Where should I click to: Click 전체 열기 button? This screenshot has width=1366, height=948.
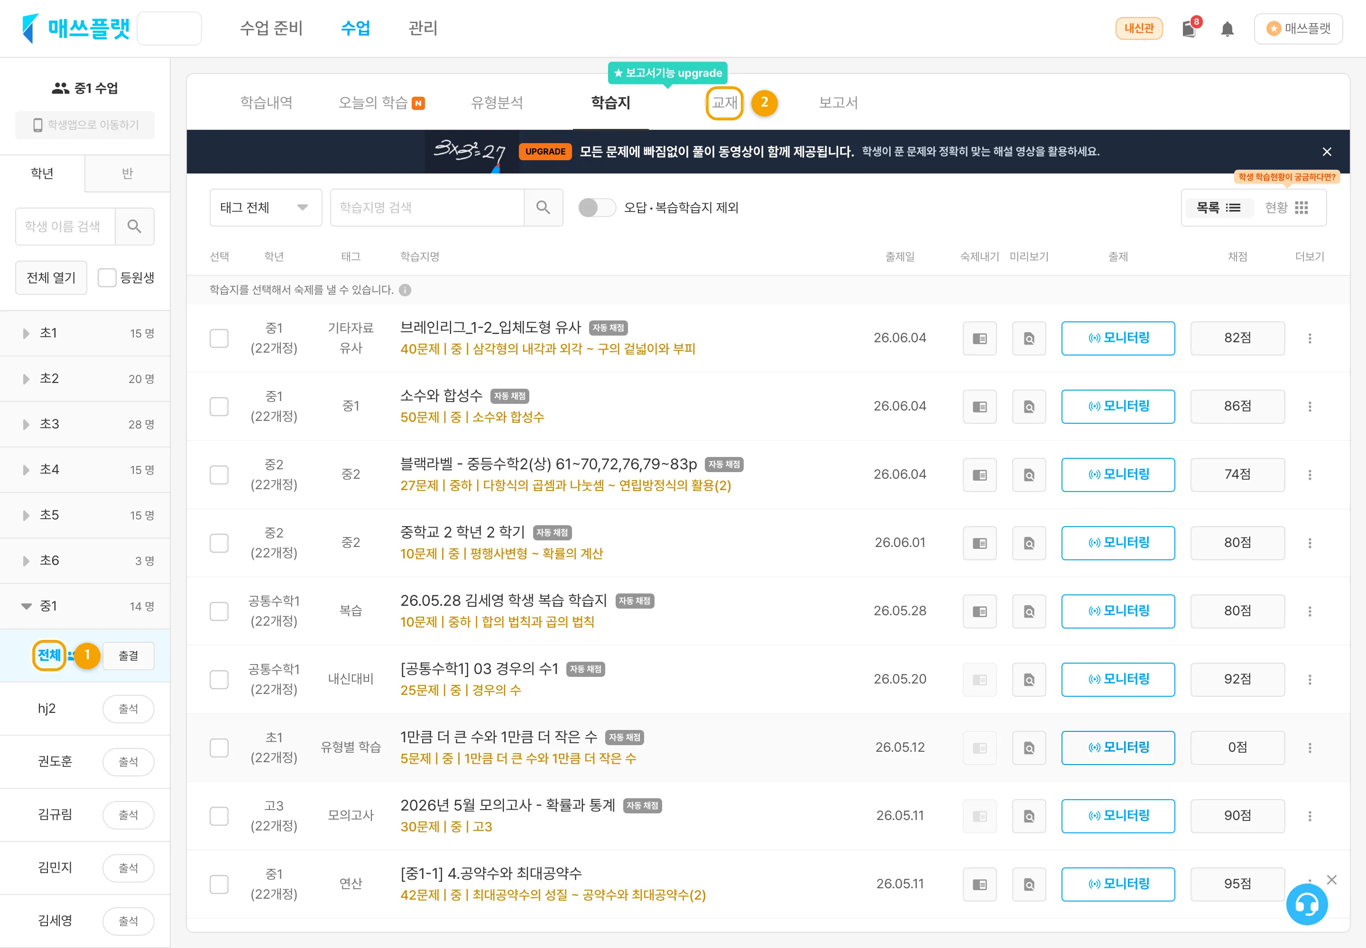click(x=51, y=277)
